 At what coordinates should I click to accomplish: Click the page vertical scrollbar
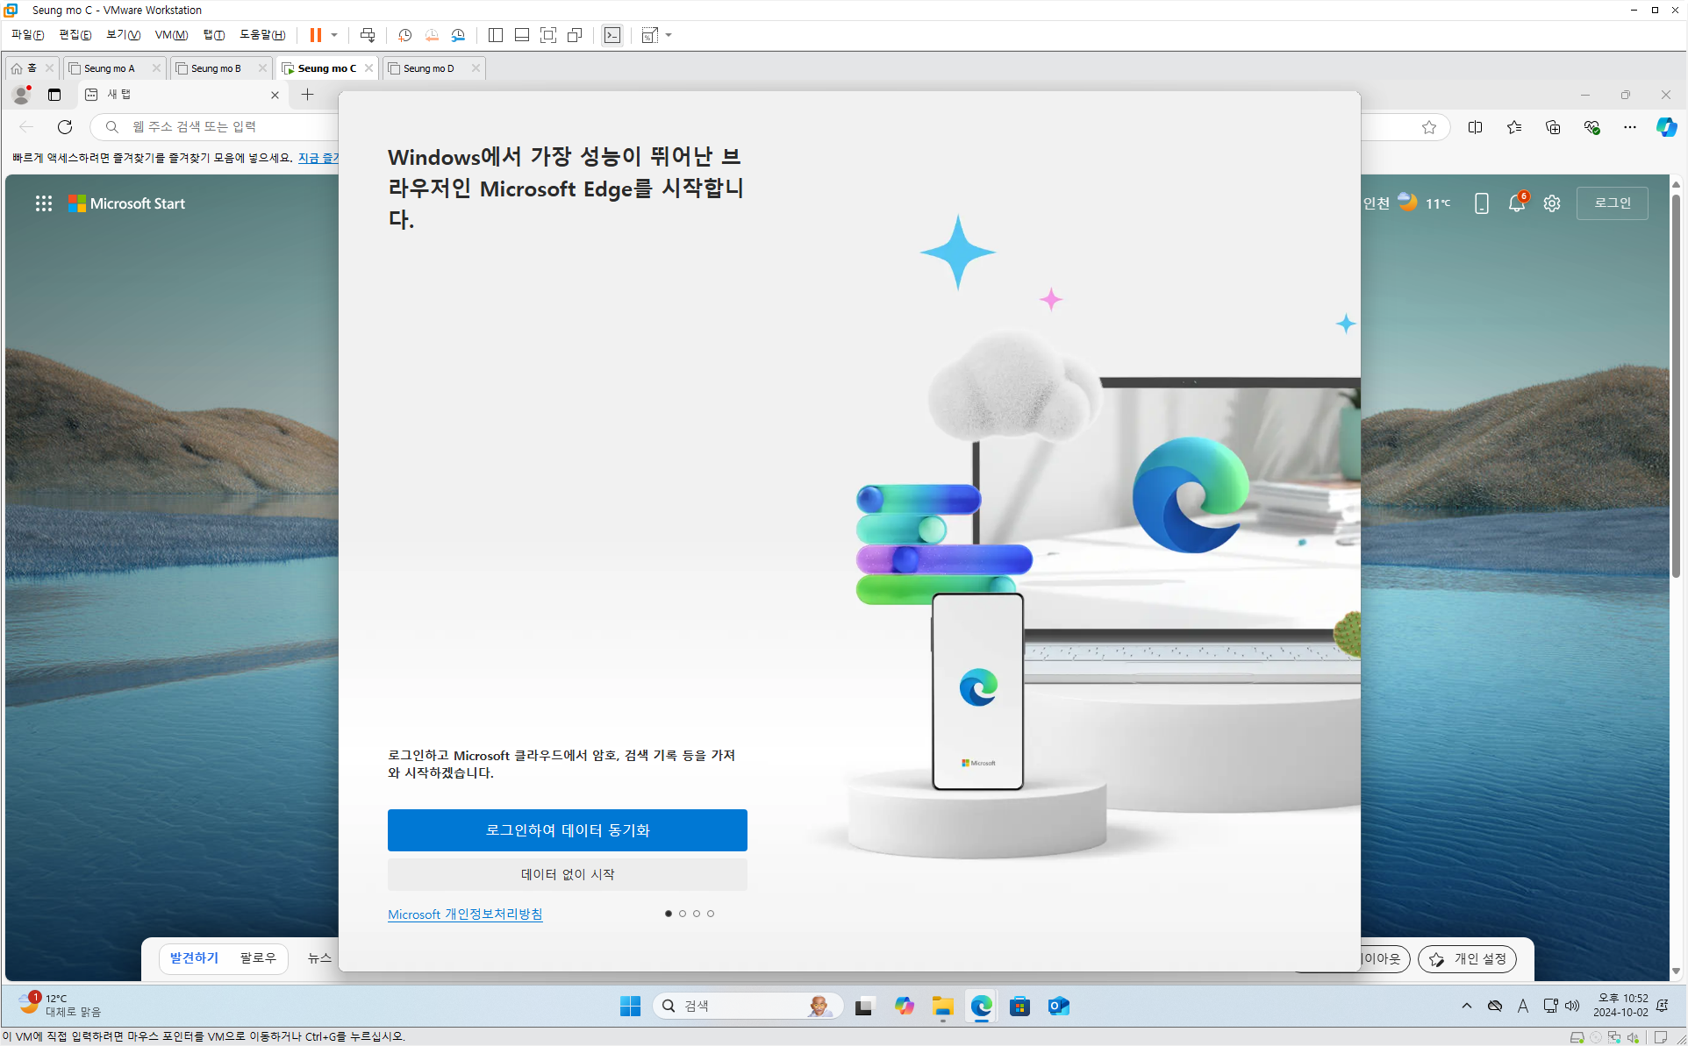(x=1676, y=386)
